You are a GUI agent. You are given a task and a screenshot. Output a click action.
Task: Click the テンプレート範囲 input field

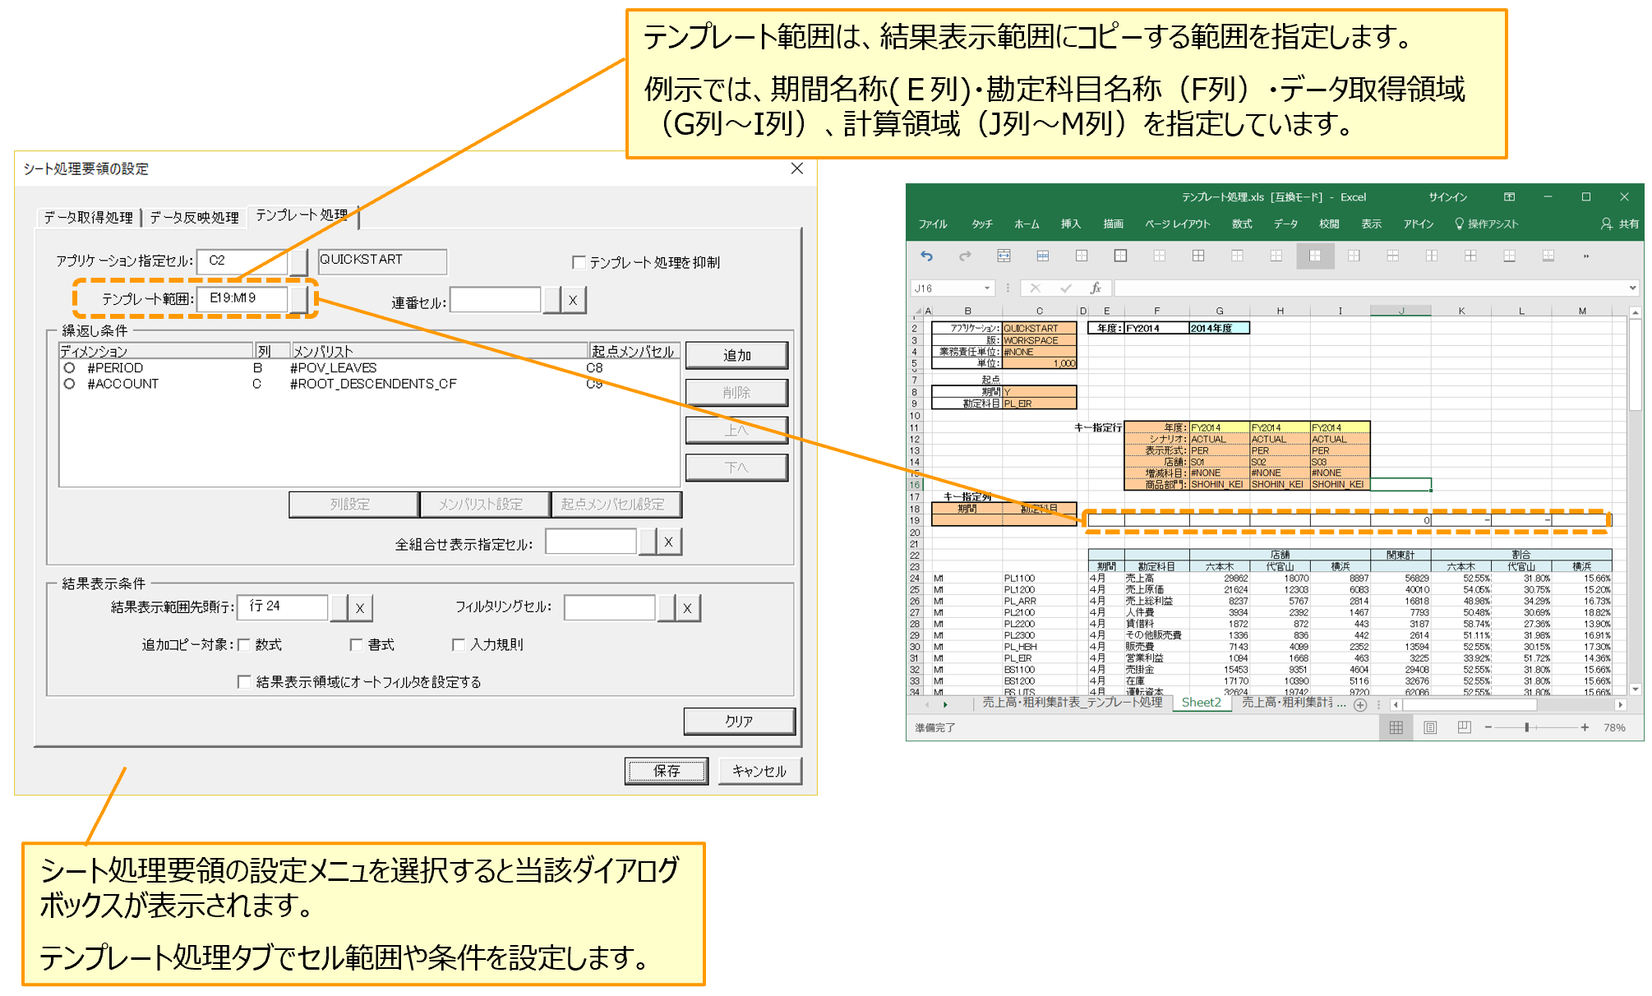(242, 299)
